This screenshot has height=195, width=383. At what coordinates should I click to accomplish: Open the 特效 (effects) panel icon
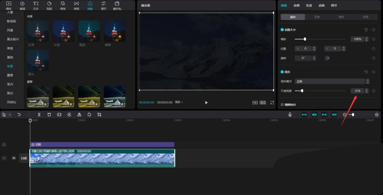point(63,5)
